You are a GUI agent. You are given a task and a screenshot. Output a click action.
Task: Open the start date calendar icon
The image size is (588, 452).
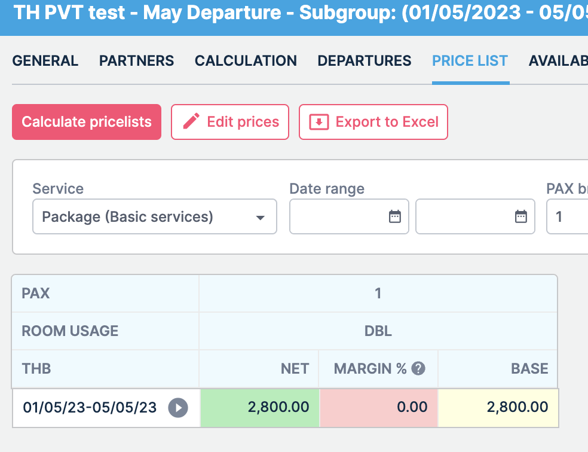click(395, 216)
